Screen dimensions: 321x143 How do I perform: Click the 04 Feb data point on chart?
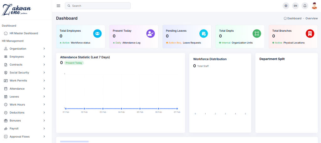pyautogui.click(x=121, y=109)
